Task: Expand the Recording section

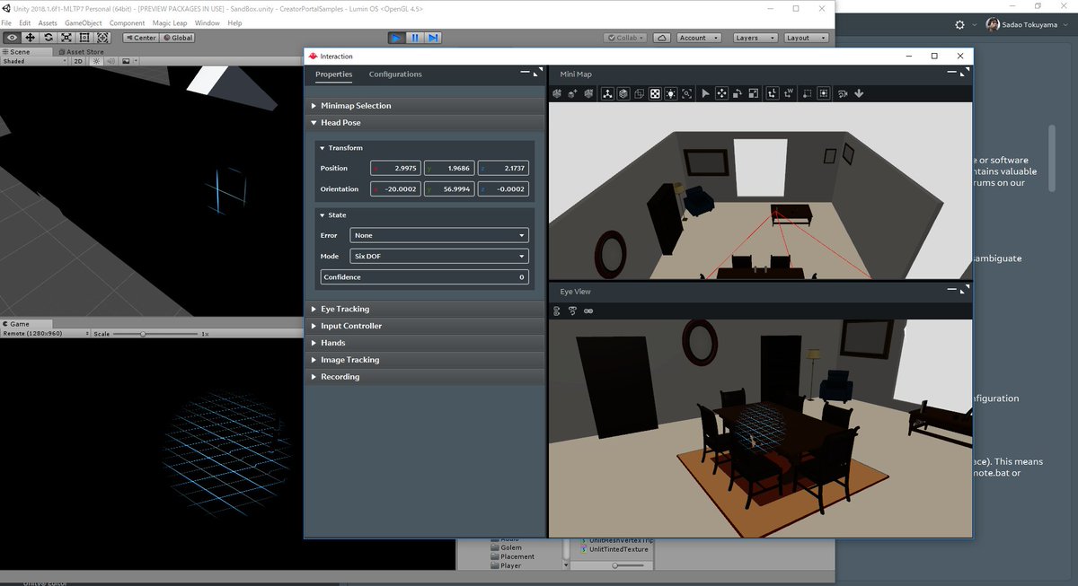Action: click(424, 378)
